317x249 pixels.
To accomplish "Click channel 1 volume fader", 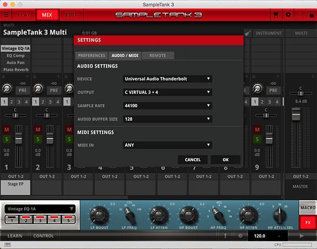I will point(19,139).
